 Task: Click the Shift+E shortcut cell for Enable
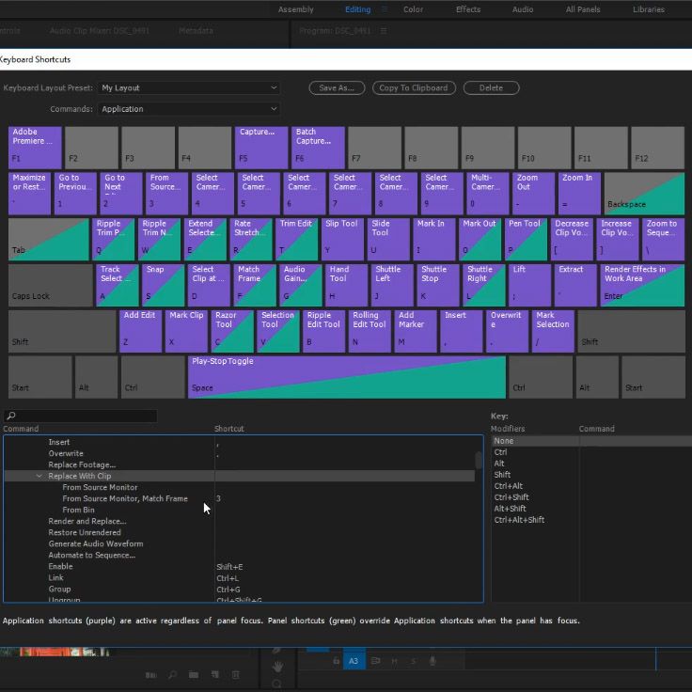[229, 567]
